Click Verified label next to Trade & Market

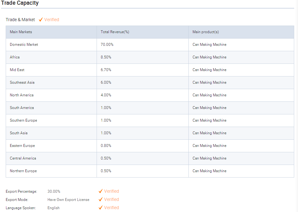pos(52,20)
